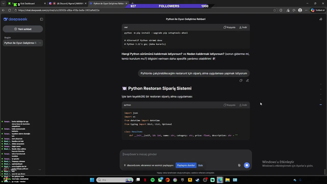Select the Python ile Oyun Geliştirme tab
Screen dimensions: 327x184
[109, 4]
